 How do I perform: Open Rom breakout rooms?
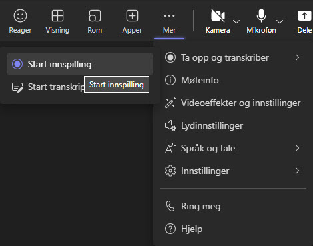95,21
